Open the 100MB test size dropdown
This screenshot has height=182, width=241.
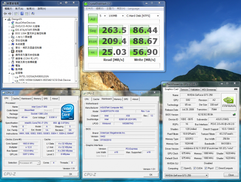tap(116, 16)
